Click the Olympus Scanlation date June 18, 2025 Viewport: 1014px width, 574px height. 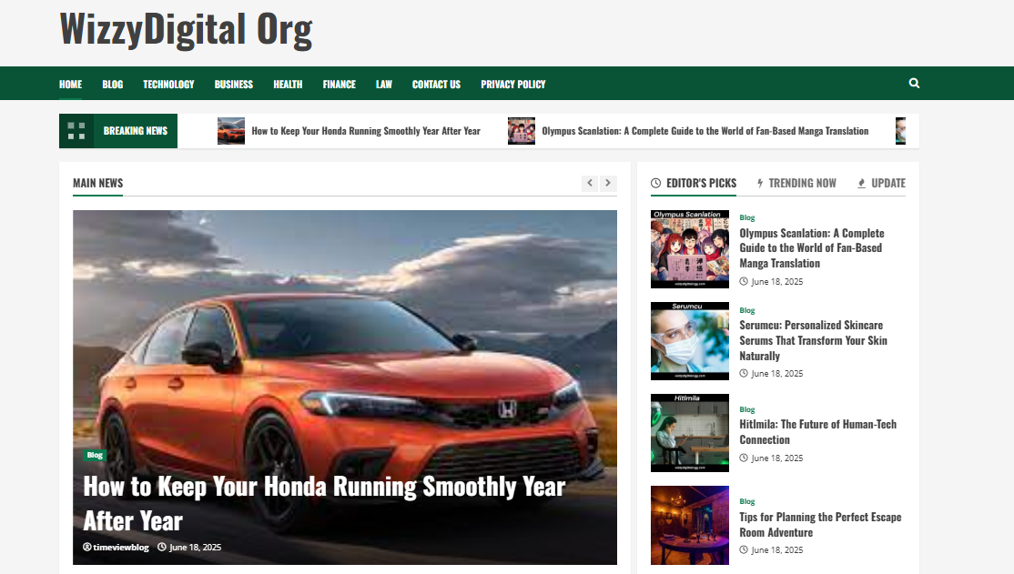772,282
